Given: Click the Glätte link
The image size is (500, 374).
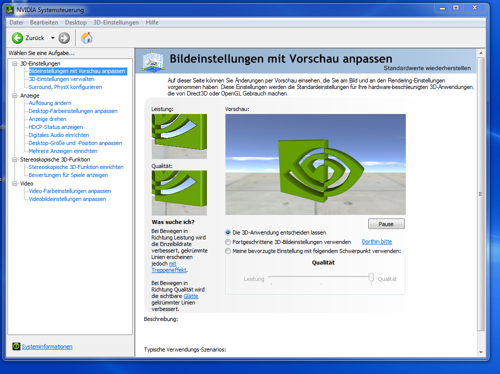Looking at the screenshot, I should (191, 296).
